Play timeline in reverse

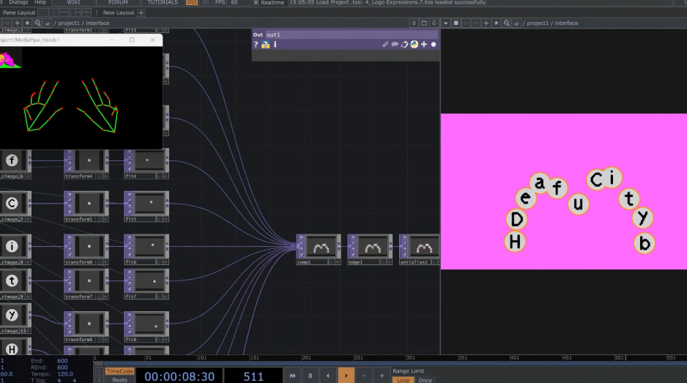327,376
